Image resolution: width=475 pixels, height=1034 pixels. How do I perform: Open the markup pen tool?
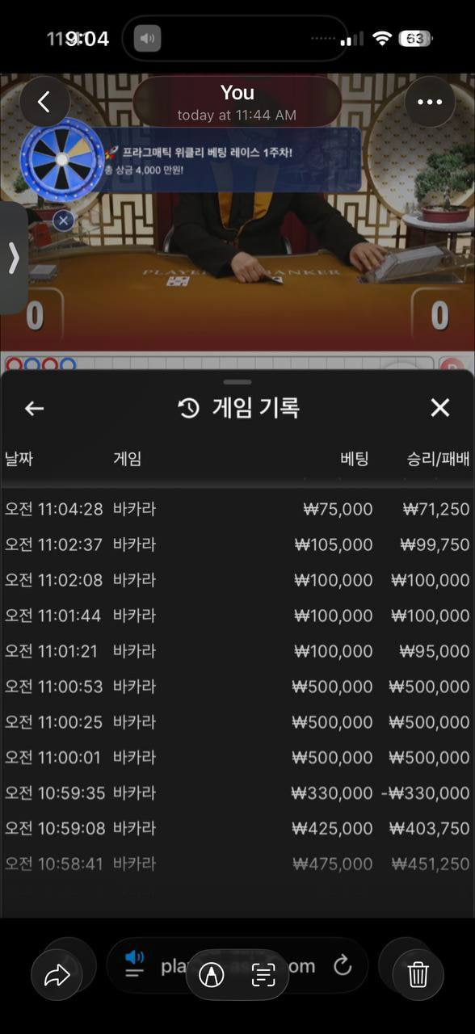(211, 975)
